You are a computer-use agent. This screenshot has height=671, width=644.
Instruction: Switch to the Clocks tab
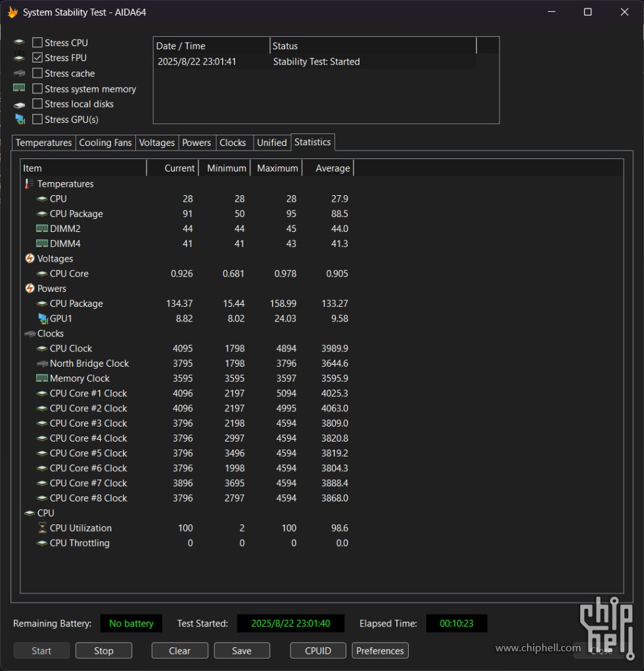233,143
